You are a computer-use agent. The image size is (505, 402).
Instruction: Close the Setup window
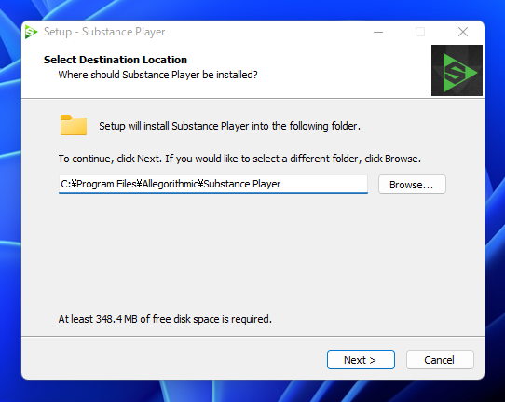pos(463,32)
